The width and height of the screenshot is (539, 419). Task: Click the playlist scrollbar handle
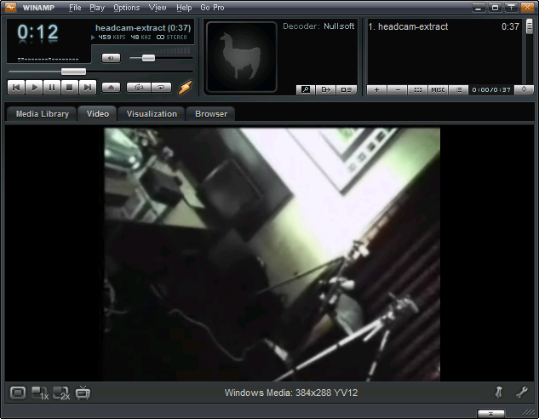point(530,26)
